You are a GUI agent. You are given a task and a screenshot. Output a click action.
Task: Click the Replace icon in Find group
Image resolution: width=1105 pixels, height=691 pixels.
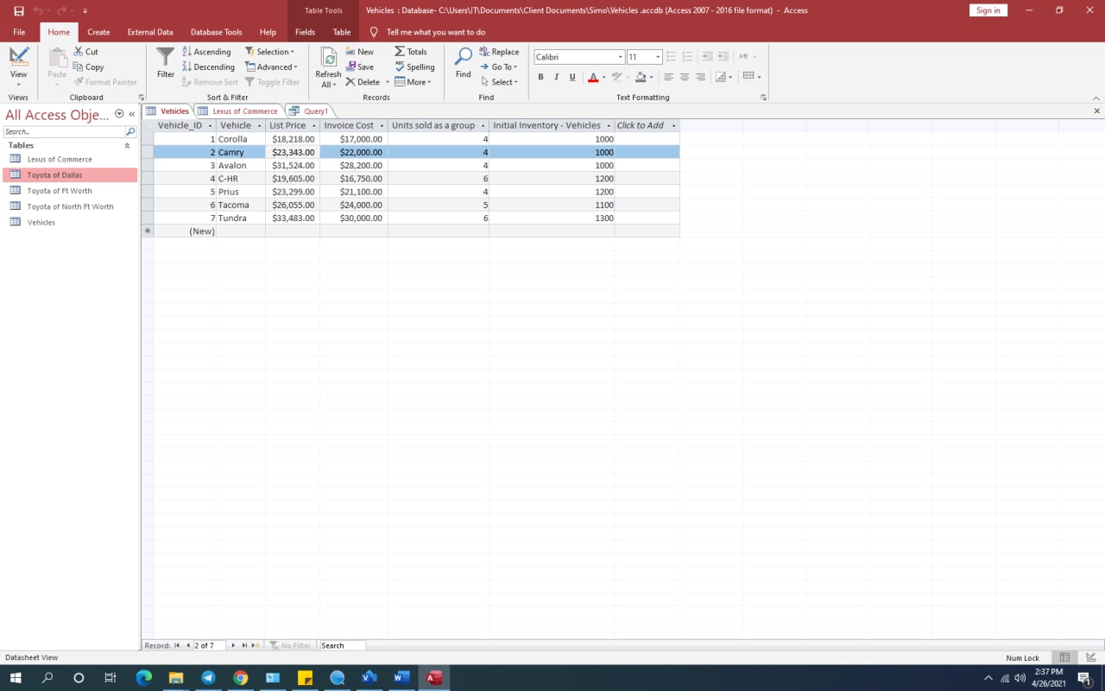(483, 52)
